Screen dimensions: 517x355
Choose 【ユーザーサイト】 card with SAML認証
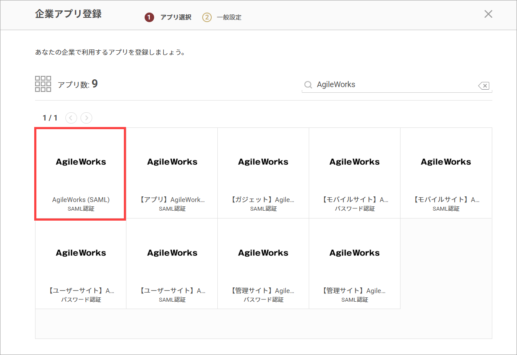click(172, 264)
